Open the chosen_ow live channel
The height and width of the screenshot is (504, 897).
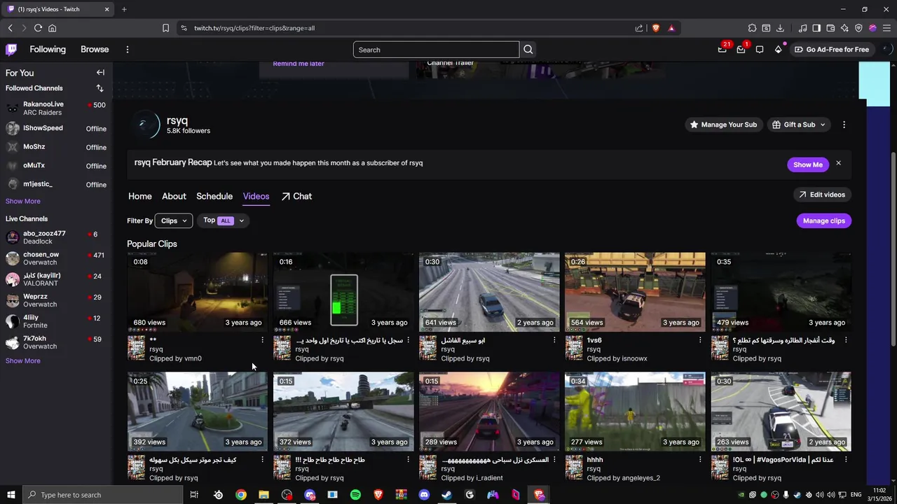56,259
